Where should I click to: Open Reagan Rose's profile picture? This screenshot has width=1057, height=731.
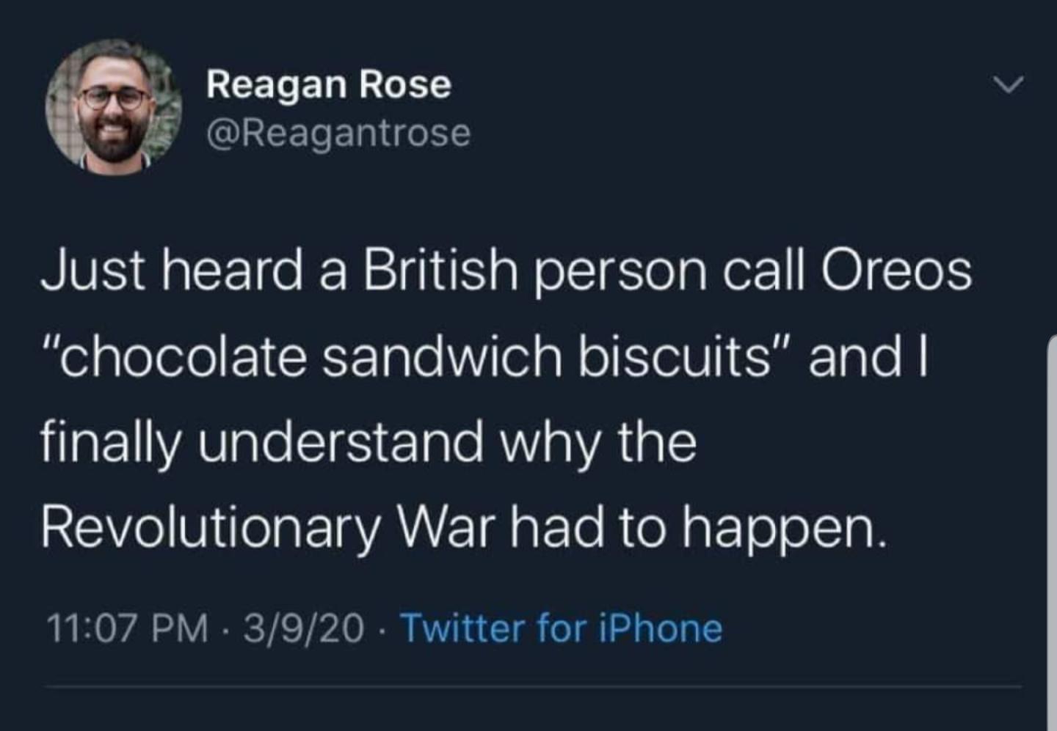click(114, 107)
